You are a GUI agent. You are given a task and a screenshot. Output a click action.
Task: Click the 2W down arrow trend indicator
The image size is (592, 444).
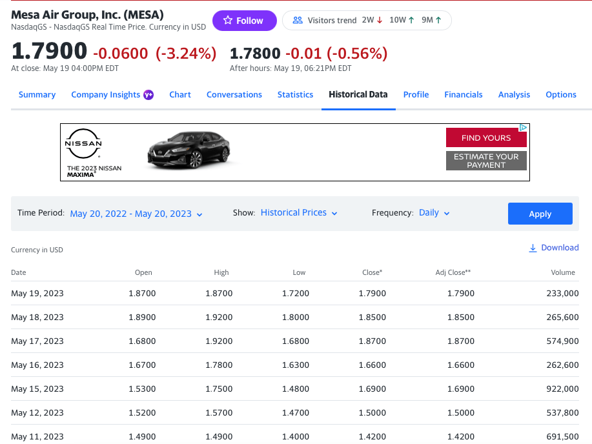[380, 21]
